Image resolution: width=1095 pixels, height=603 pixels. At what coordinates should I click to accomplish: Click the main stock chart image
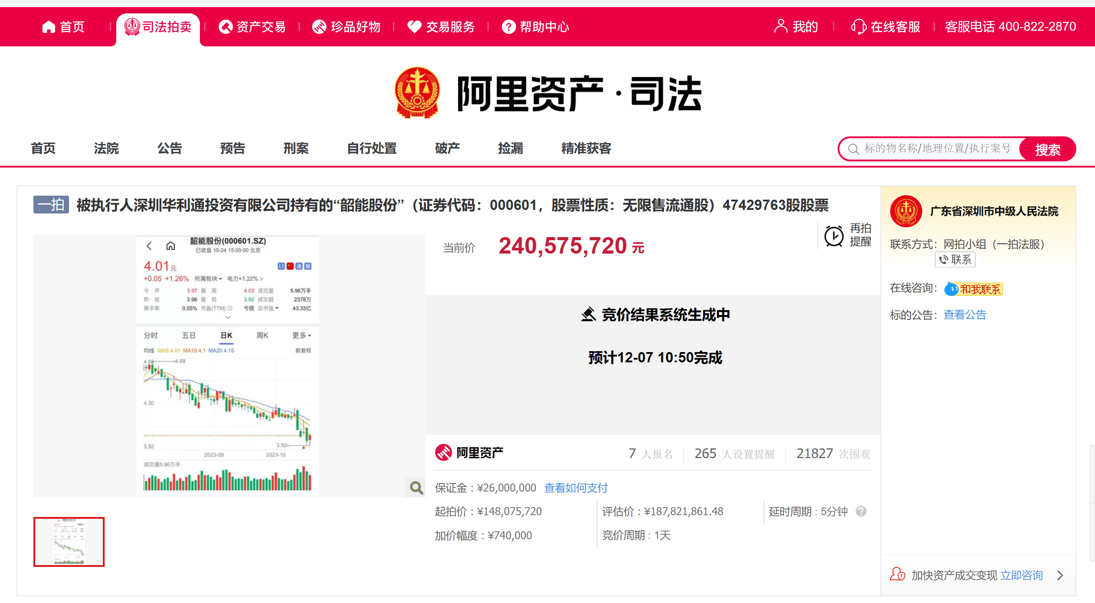click(228, 365)
